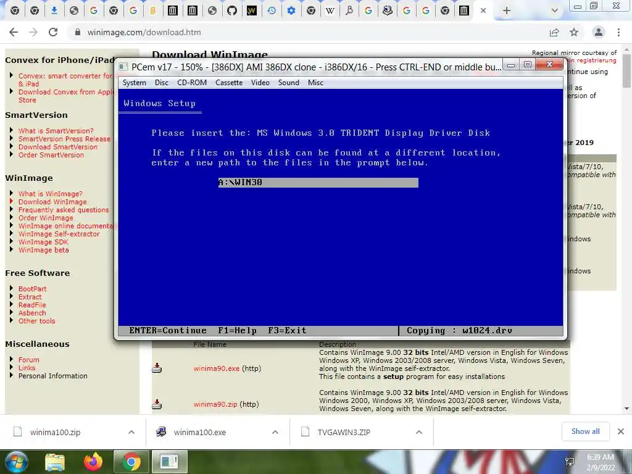Open Chrome's three-dot menu

click(618, 32)
